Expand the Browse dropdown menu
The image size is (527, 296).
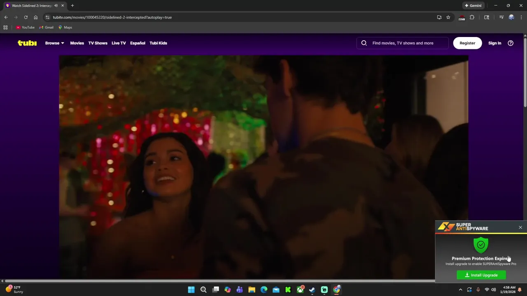pyautogui.click(x=54, y=43)
